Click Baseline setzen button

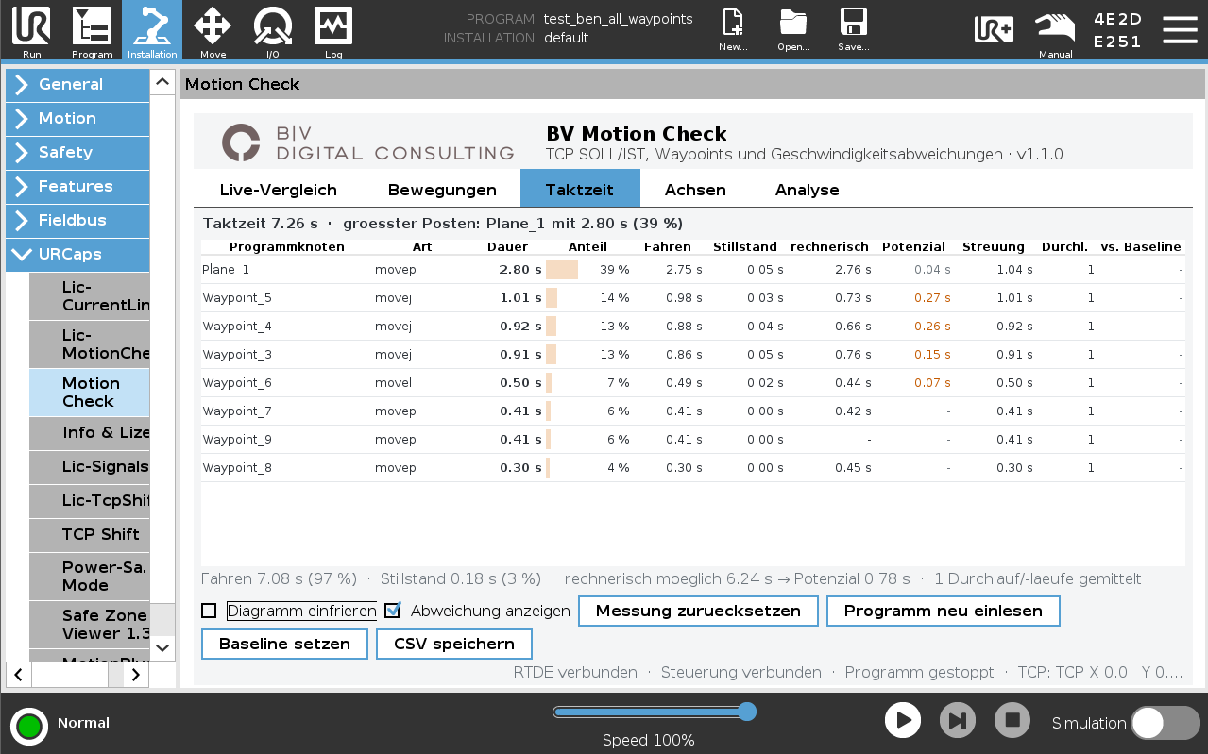point(284,644)
